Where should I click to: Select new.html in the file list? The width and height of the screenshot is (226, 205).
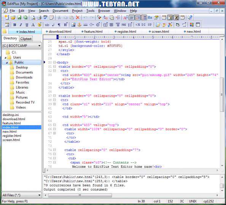(10, 132)
